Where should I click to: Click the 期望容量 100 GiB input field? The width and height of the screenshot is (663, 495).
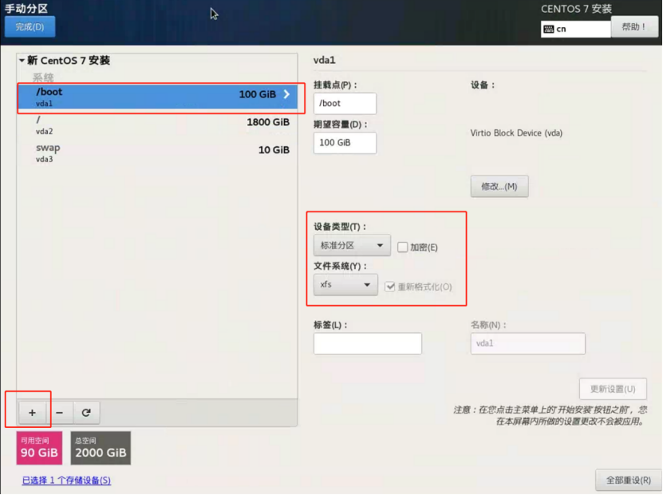click(x=345, y=143)
